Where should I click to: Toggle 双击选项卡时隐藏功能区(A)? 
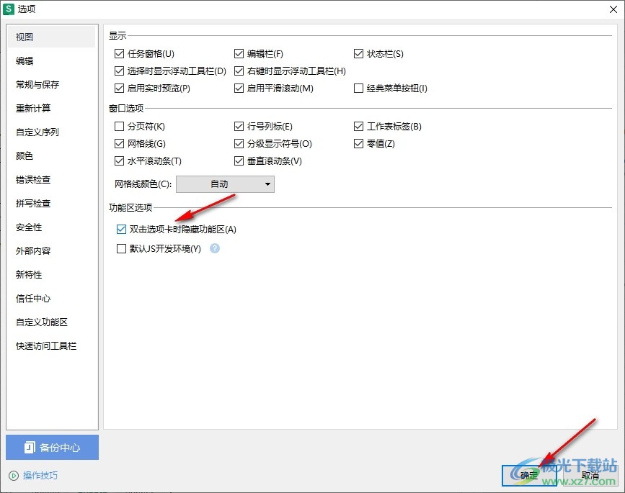pyautogui.click(x=121, y=230)
